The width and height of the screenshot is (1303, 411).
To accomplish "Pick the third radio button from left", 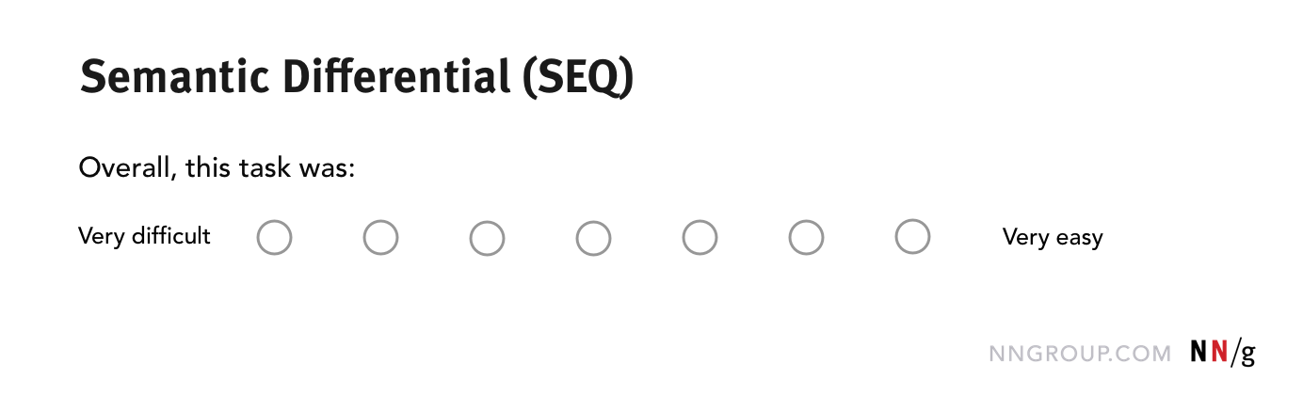I will click(487, 238).
